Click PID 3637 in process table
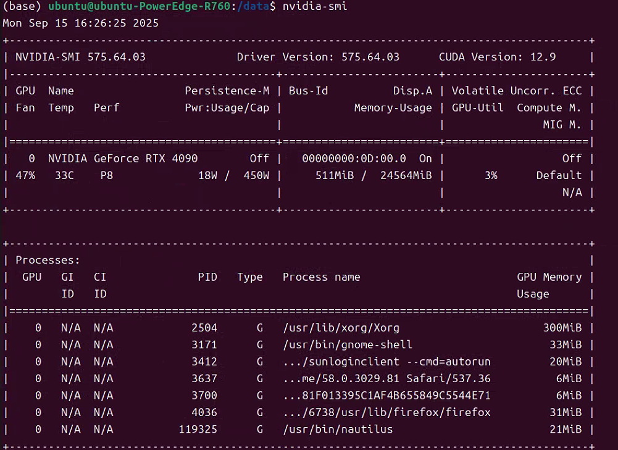Viewport: 618px width, 450px height. click(x=204, y=379)
